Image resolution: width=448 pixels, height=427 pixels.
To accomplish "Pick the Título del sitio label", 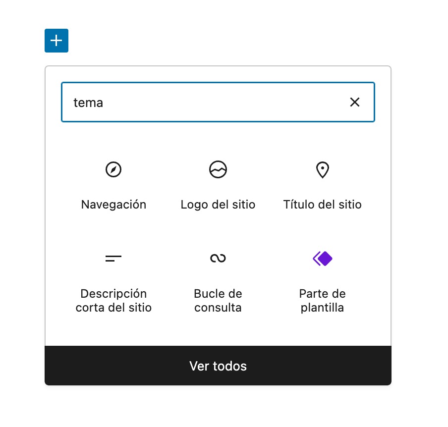I will click(323, 205).
